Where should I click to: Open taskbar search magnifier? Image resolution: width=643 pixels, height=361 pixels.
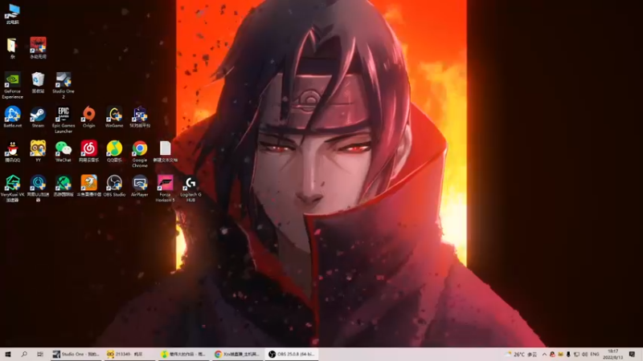pos(24,354)
